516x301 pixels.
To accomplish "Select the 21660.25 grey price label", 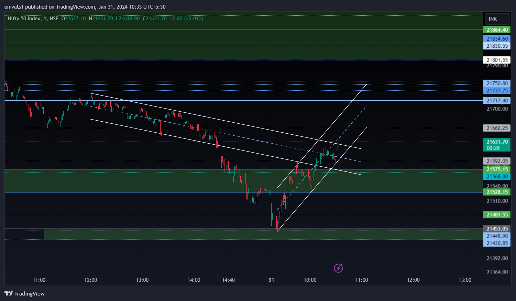I will tap(497, 128).
